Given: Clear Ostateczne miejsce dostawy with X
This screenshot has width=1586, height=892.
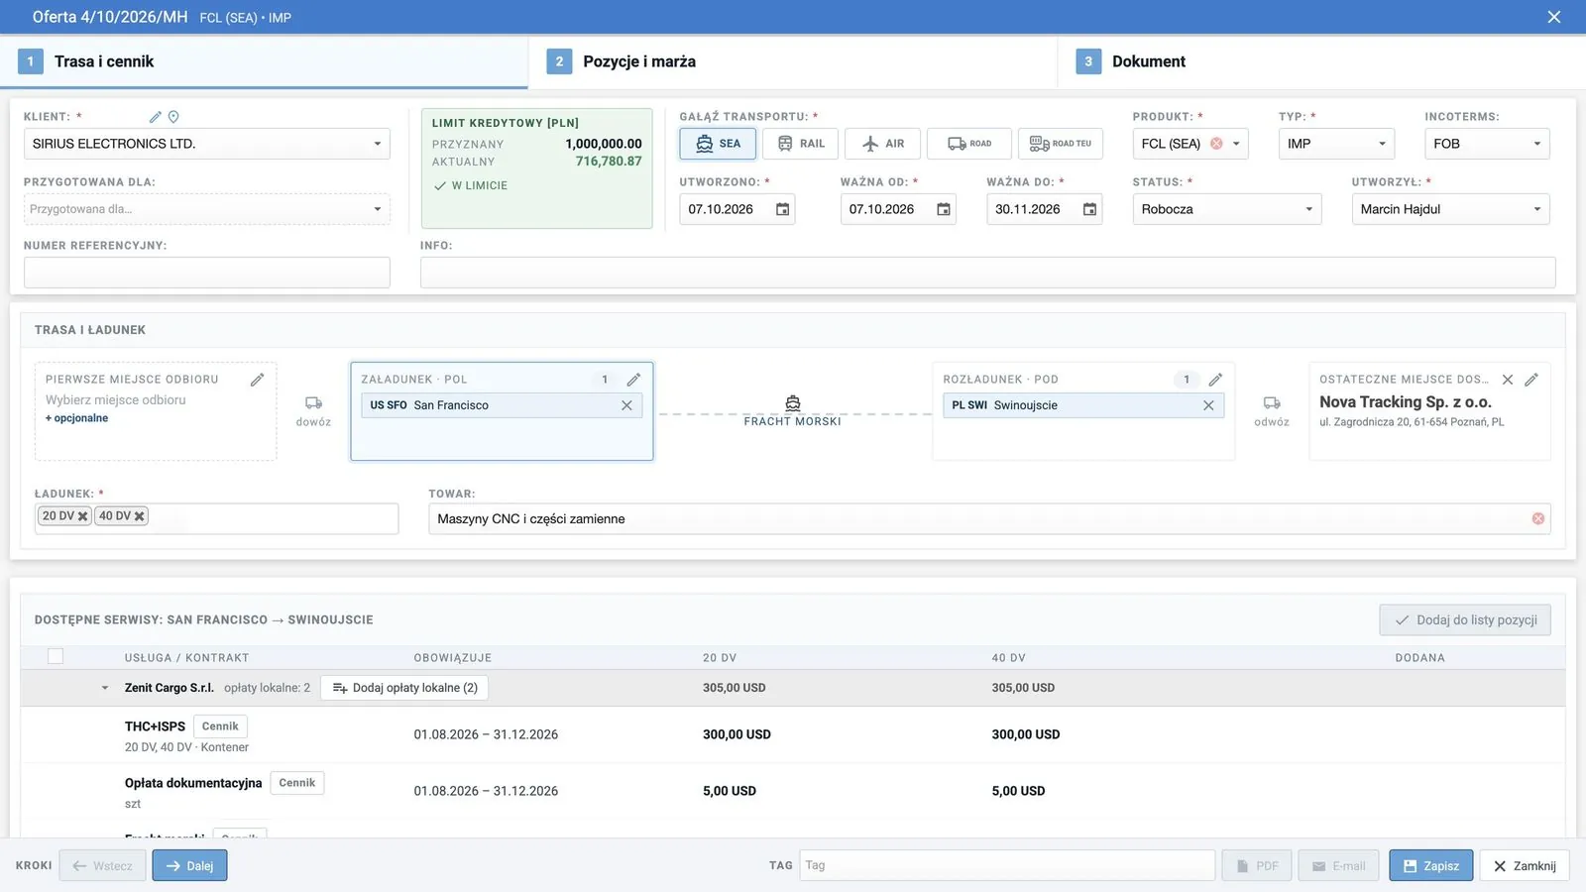Looking at the screenshot, I should [1508, 380].
